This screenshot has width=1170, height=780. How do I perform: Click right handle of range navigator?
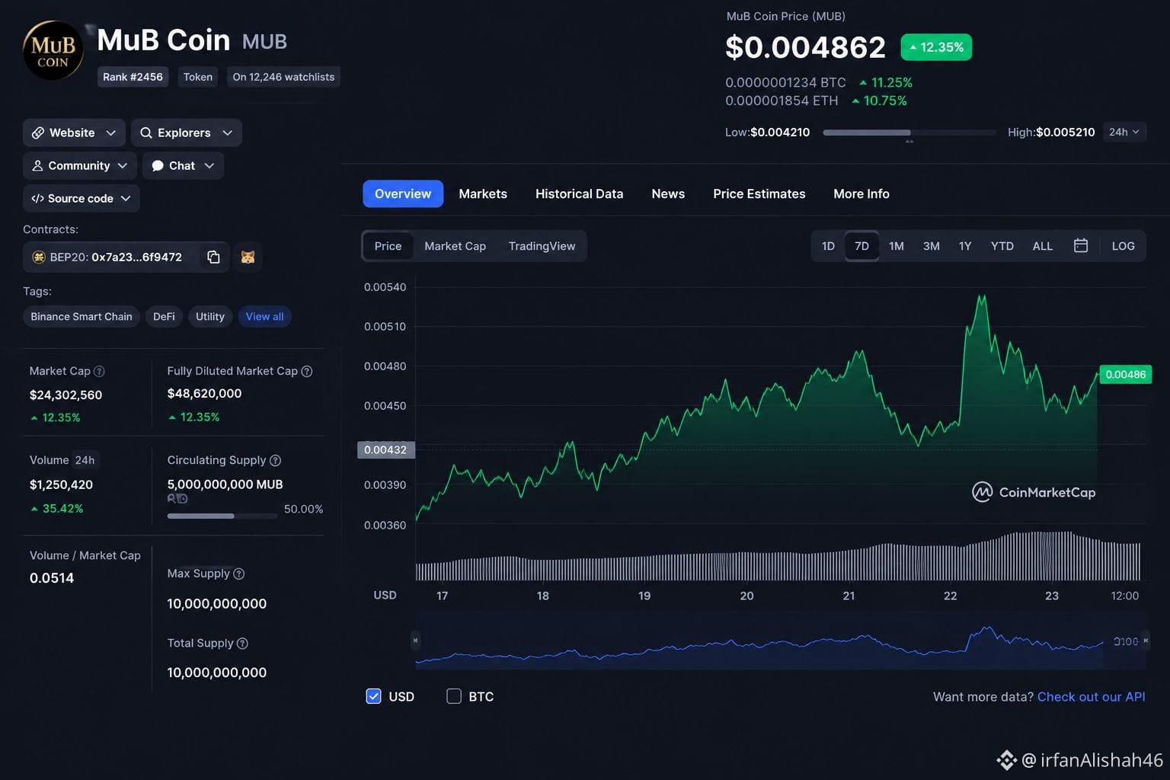(x=1145, y=641)
